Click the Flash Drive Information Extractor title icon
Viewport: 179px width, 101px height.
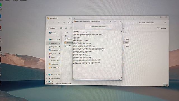click(75, 21)
